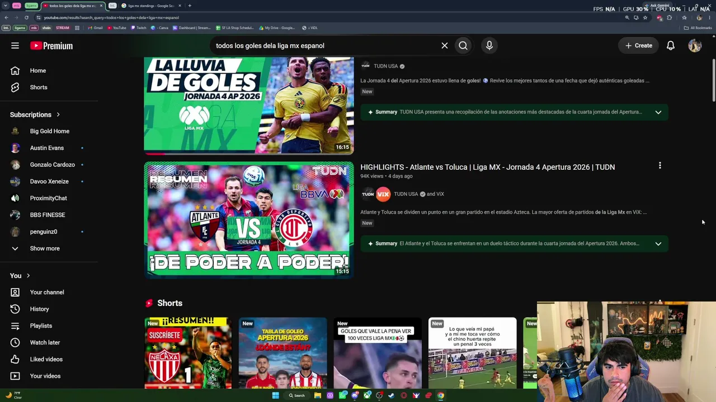
Task: Open Chrome's three-dot menu
Action: [709, 17]
